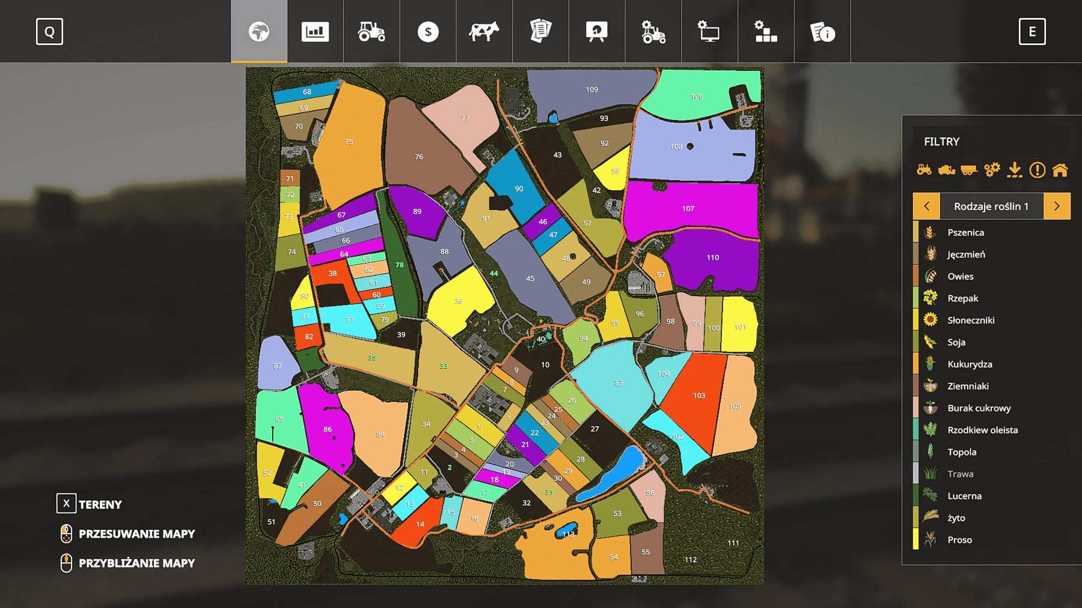Expand the Rodzaje roślin 1 selector
This screenshot has width=1082, height=608.
pyautogui.click(x=991, y=206)
